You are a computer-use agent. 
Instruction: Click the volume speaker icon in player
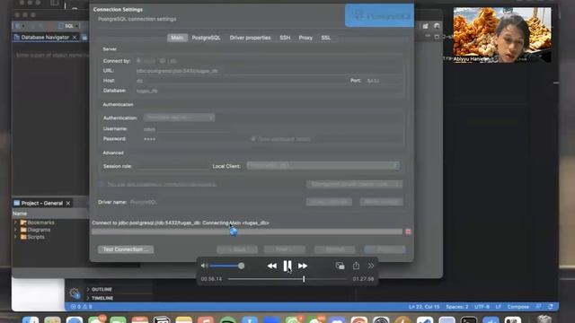click(205, 266)
